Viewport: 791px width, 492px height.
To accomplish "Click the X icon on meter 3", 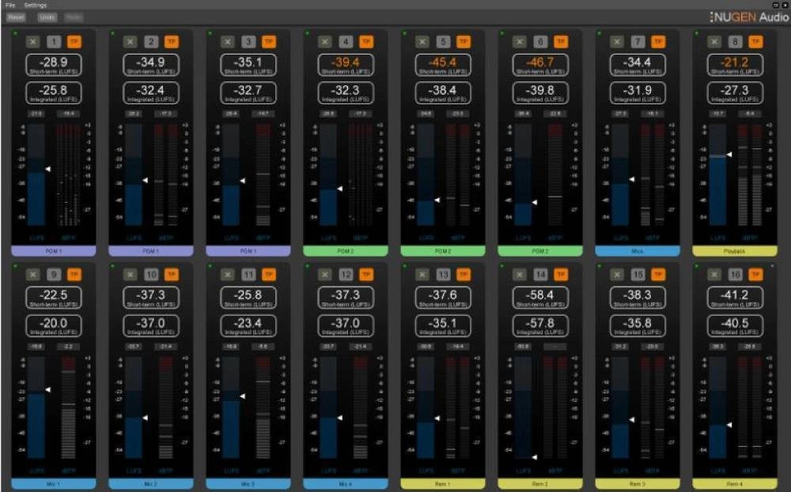I will point(228,42).
